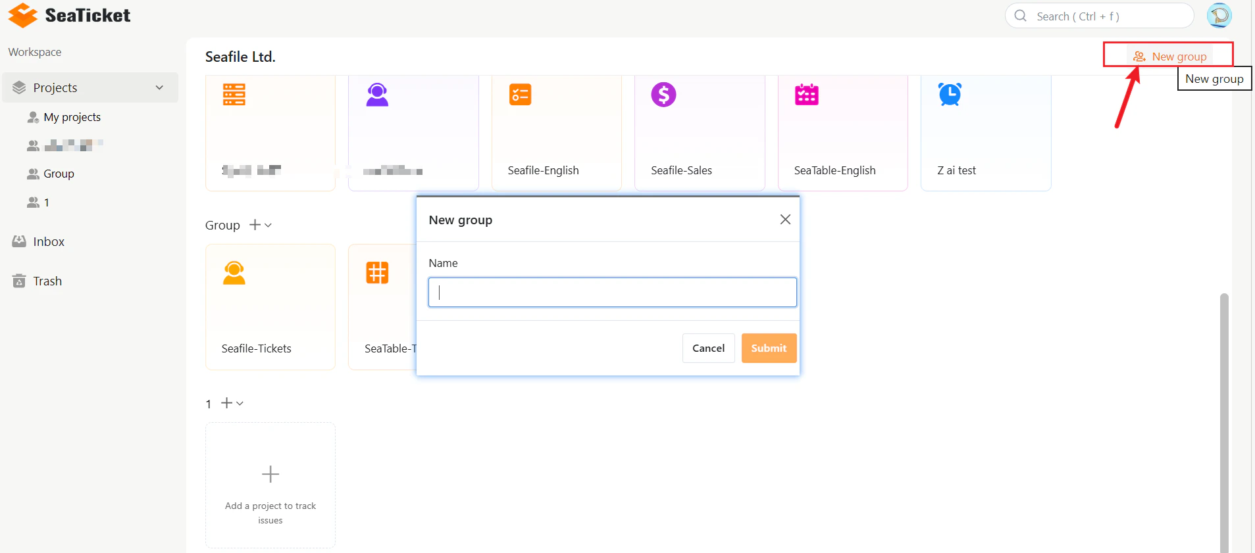The width and height of the screenshot is (1255, 553).
Task: Click the My projects person icon
Action: [x=33, y=117]
